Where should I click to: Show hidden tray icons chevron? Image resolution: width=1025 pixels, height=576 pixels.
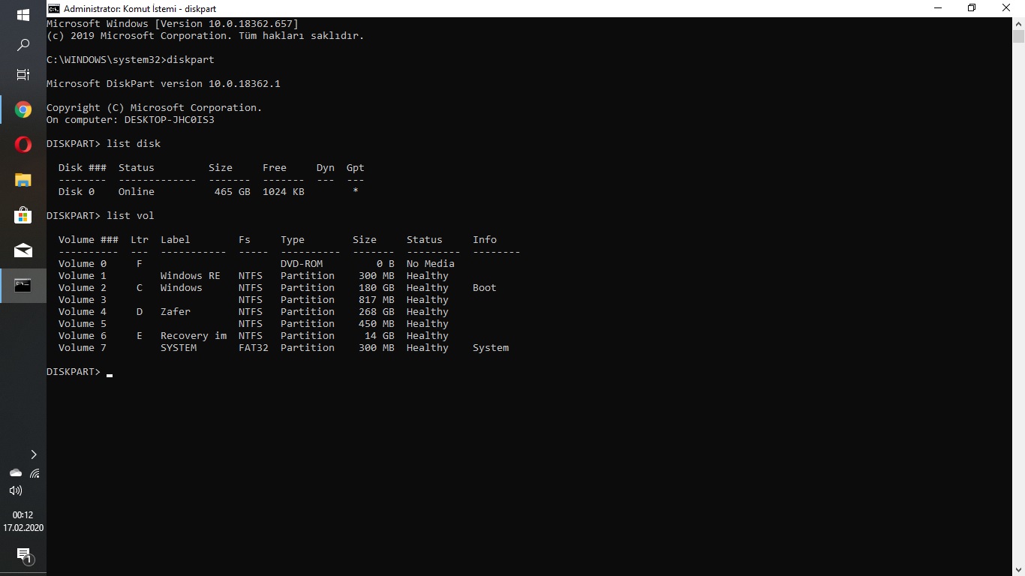[x=33, y=454]
